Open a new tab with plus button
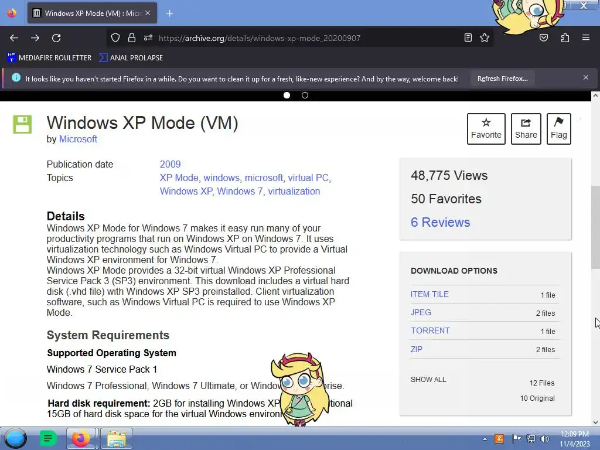This screenshot has height=450, width=600. [x=169, y=13]
